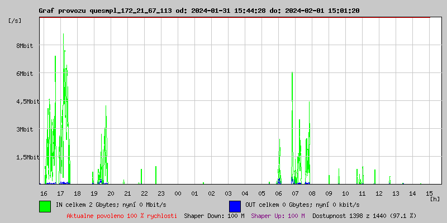The image size is (447, 223).
Task: Click the purple 'Shaper Up: 100 M' label
Action: point(278,215)
